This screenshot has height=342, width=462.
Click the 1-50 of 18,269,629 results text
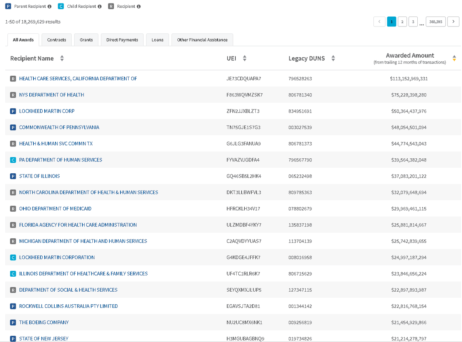point(33,22)
